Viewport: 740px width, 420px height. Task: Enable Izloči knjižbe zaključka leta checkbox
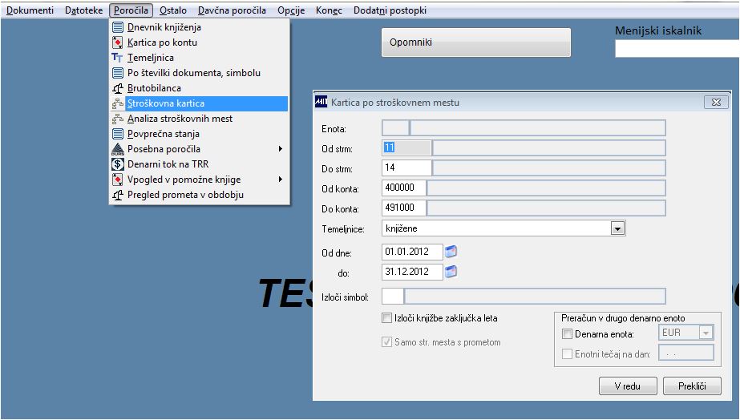click(387, 318)
